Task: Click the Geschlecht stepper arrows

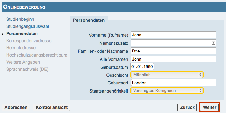Action: tap(200, 75)
